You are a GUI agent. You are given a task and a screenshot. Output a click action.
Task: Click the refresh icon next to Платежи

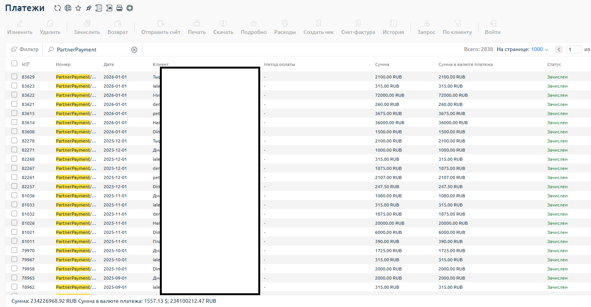point(58,8)
